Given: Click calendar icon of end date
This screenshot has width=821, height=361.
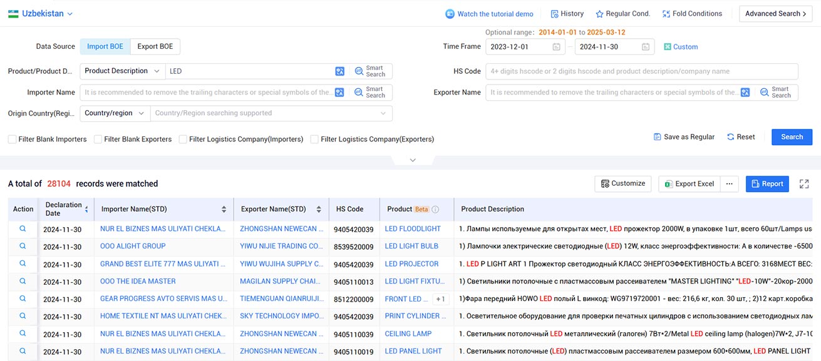Looking at the screenshot, I should tap(645, 47).
